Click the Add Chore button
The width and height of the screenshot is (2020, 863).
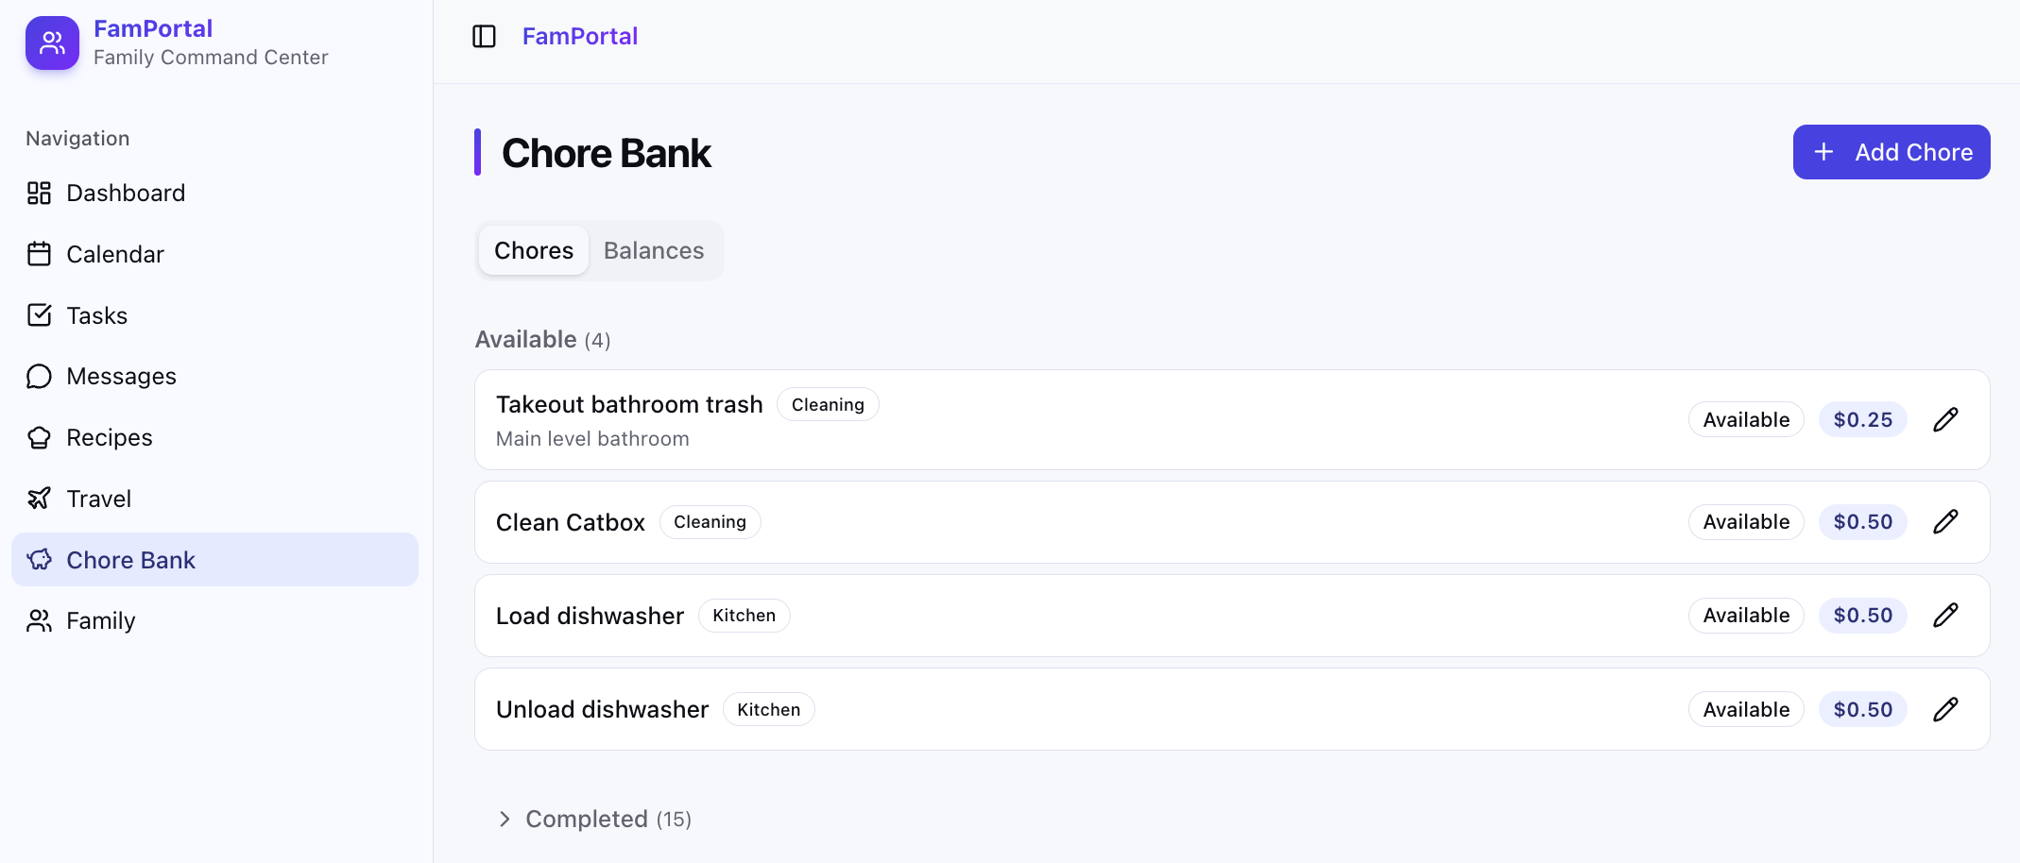(1891, 152)
